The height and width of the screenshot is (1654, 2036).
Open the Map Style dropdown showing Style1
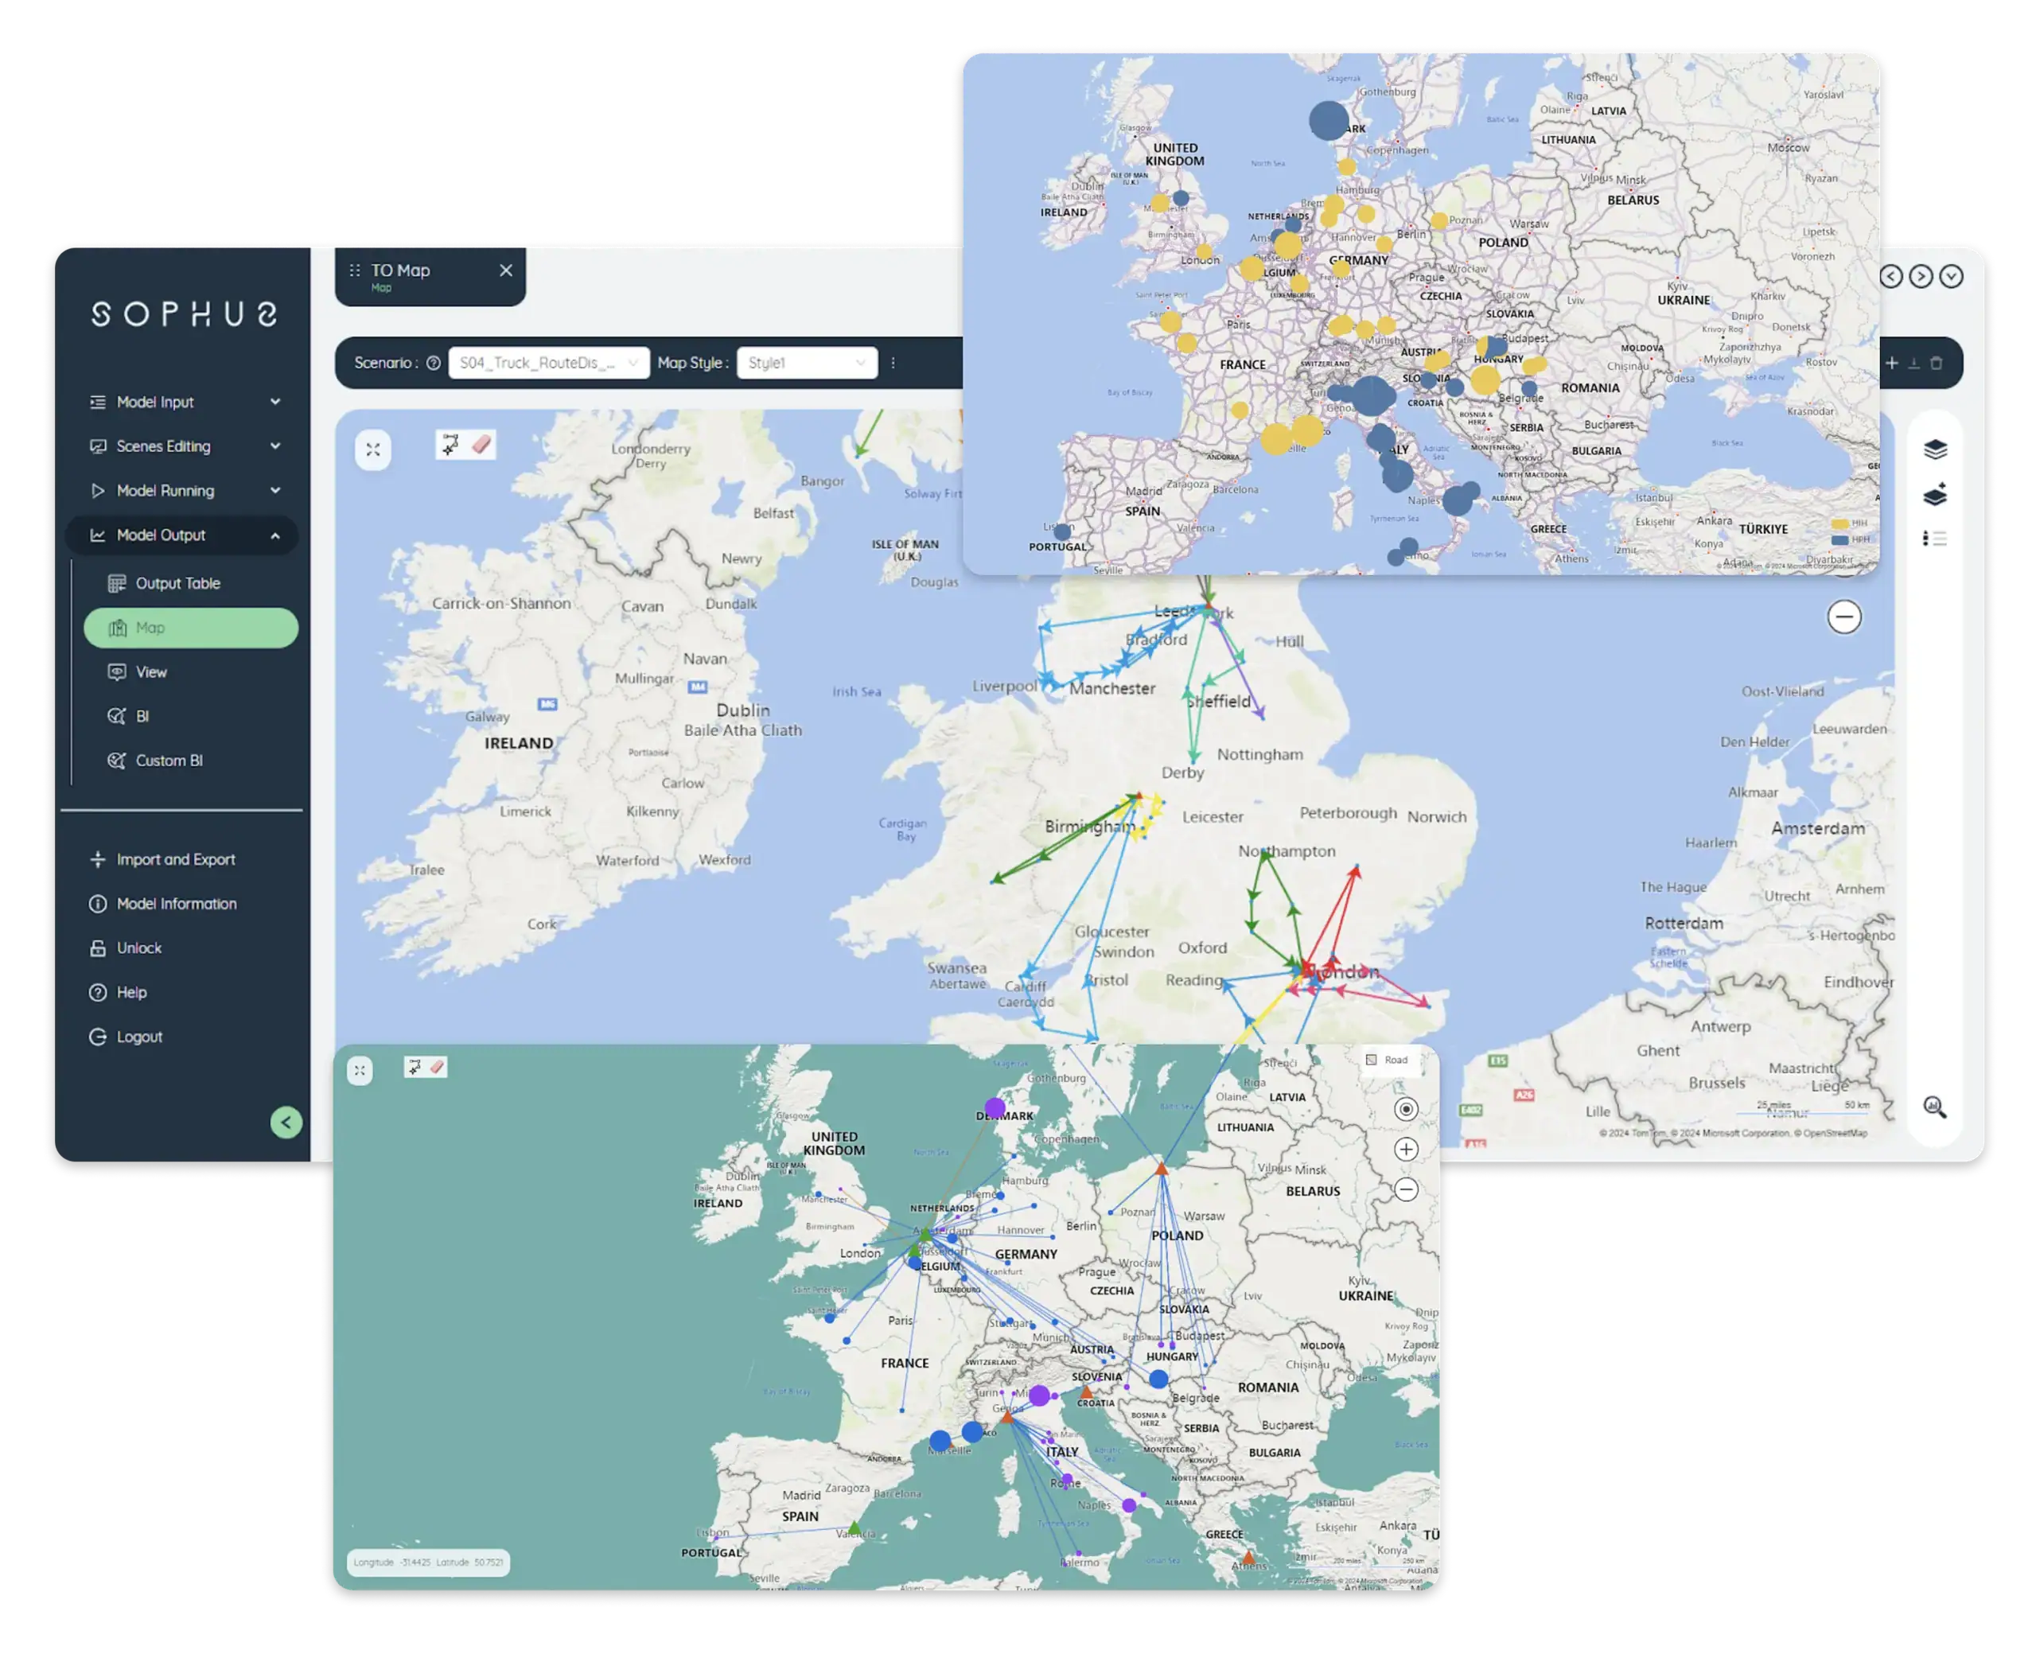tap(805, 362)
